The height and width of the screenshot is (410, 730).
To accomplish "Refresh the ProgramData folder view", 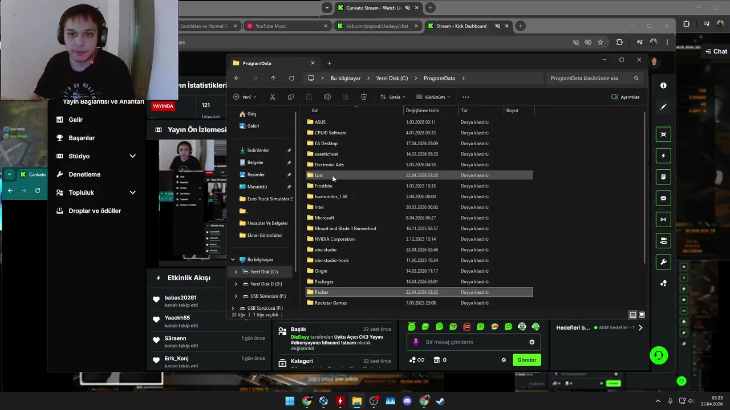I will (x=291, y=78).
